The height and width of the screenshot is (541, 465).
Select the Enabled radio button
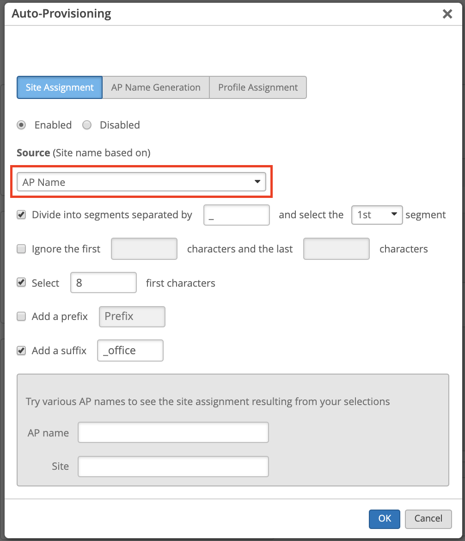click(x=21, y=125)
